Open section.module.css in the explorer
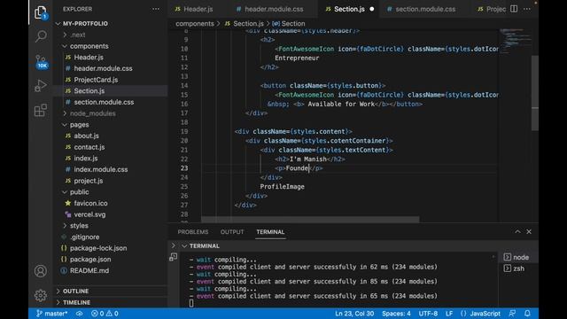567x319 pixels. point(104,102)
